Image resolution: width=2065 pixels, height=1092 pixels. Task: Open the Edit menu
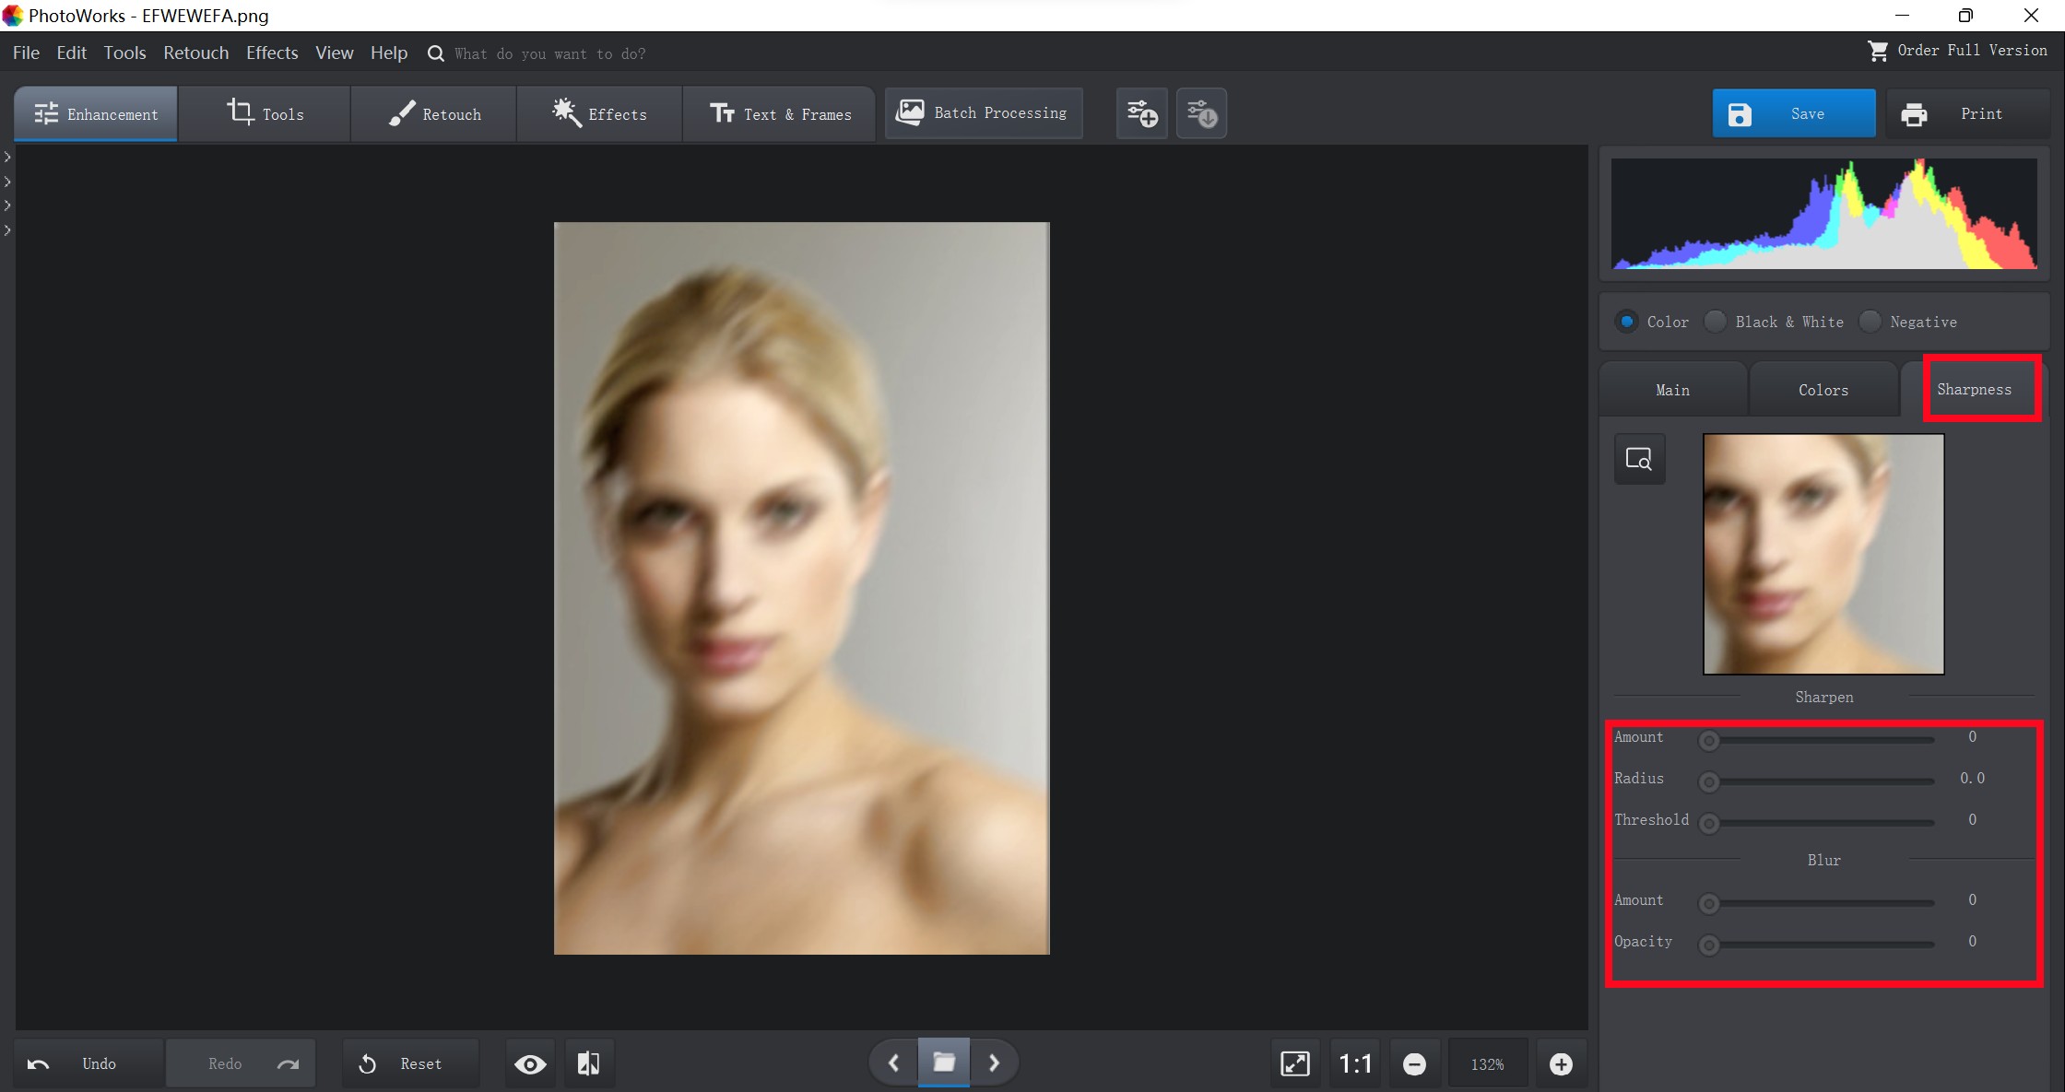click(x=71, y=53)
